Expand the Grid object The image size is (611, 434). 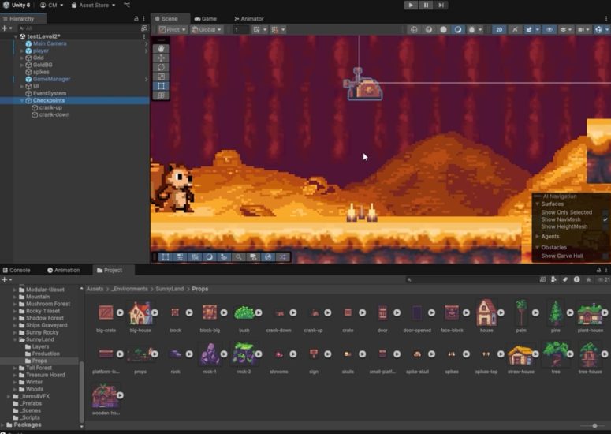(22, 58)
